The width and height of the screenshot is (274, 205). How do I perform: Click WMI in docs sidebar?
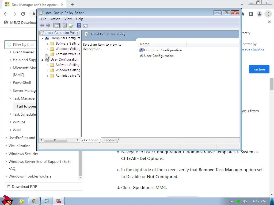tap(17, 130)
